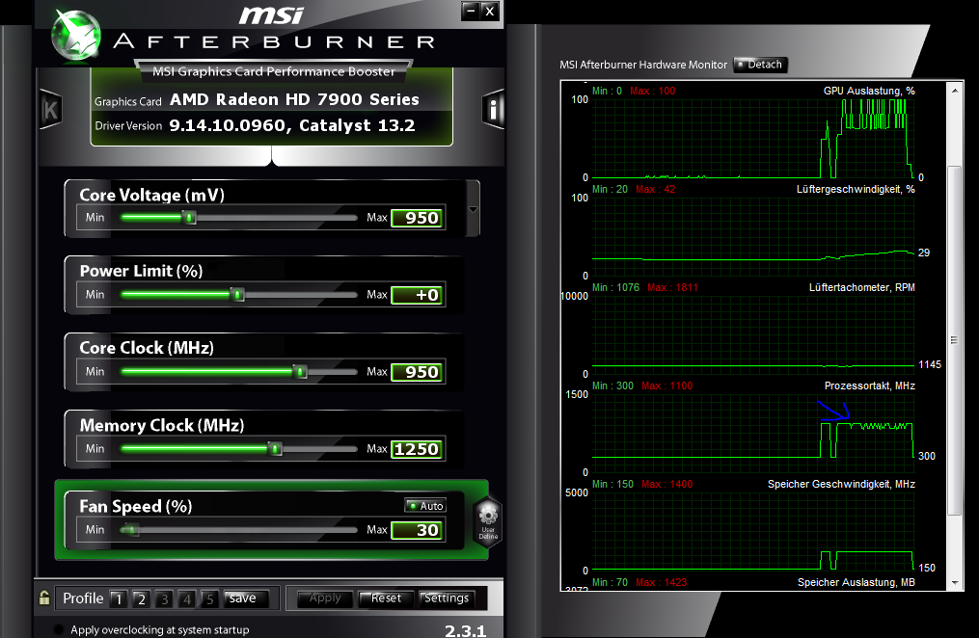Click the Speicher Geschwindigkeit graph
Image resolution: width=979 pixels, height=638 pixels.
coord(753,531)
